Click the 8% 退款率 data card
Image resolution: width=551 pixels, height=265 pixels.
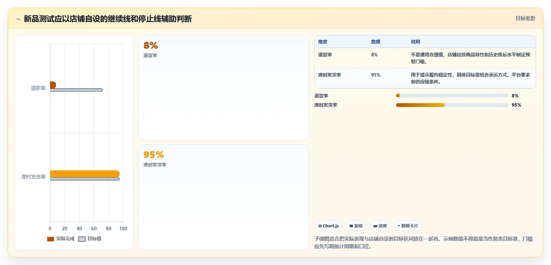[x=223, y=88]
